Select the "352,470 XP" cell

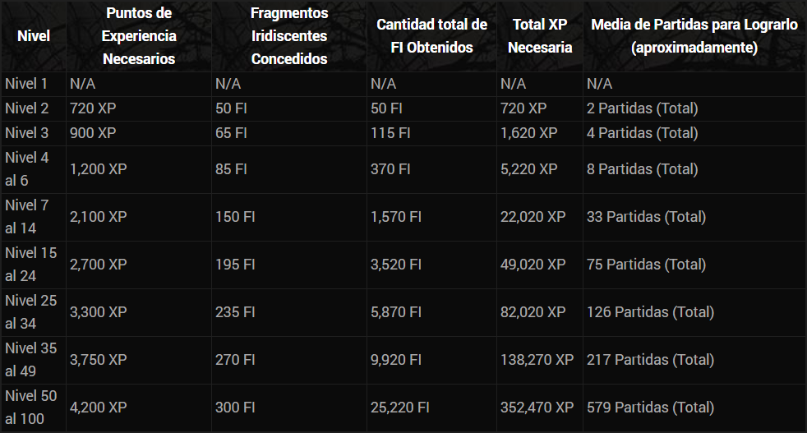[537, 408]
